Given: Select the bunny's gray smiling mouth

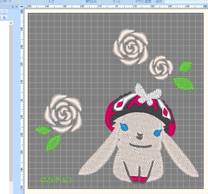Looking at the screenshot, I should click(141, 146).
